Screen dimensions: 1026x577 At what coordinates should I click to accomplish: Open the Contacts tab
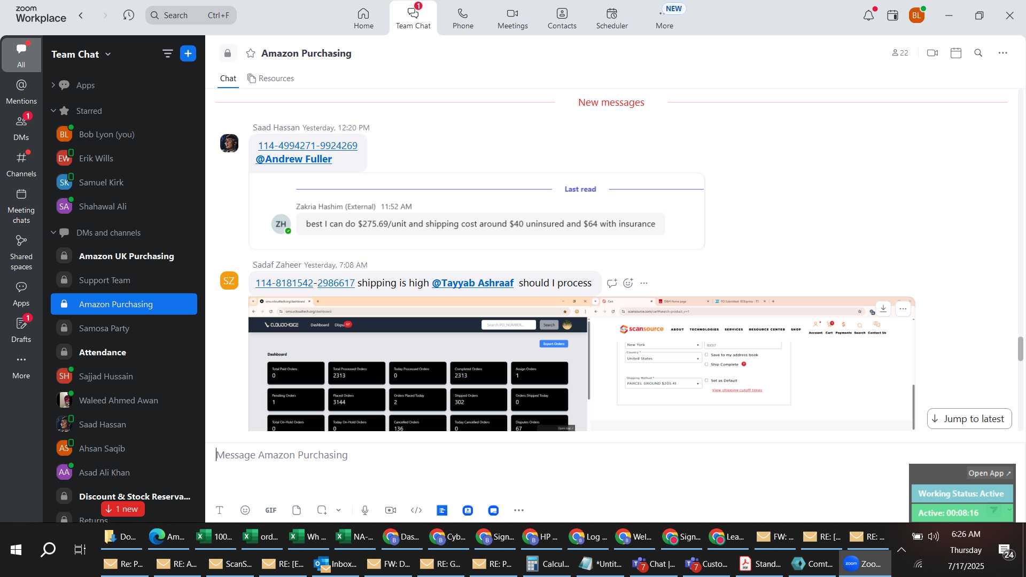pyautogui.click(x=562, y=18)
